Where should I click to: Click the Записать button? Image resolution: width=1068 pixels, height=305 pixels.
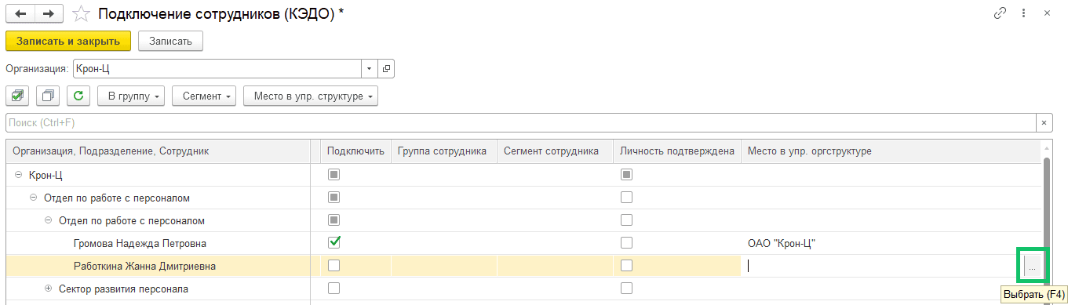click(x=171, y=41)
